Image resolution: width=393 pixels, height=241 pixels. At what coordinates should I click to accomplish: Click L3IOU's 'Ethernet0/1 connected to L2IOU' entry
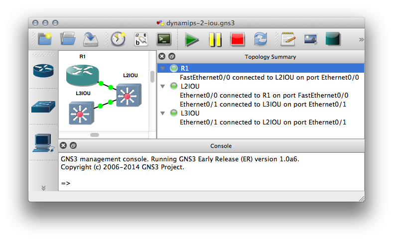[263, 122]
